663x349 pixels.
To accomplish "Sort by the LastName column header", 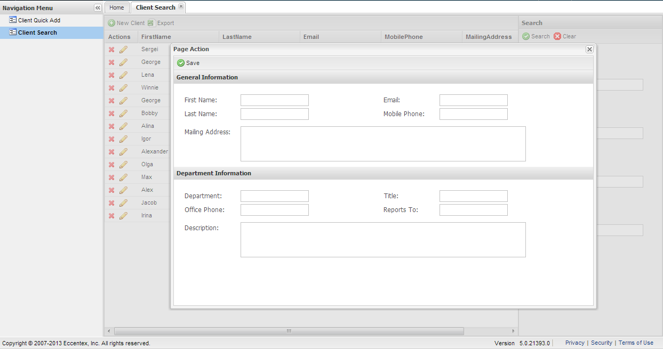I will [x=260, y=37].
